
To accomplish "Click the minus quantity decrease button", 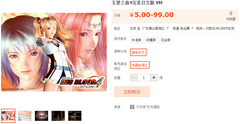I will (x=134, y=77).
